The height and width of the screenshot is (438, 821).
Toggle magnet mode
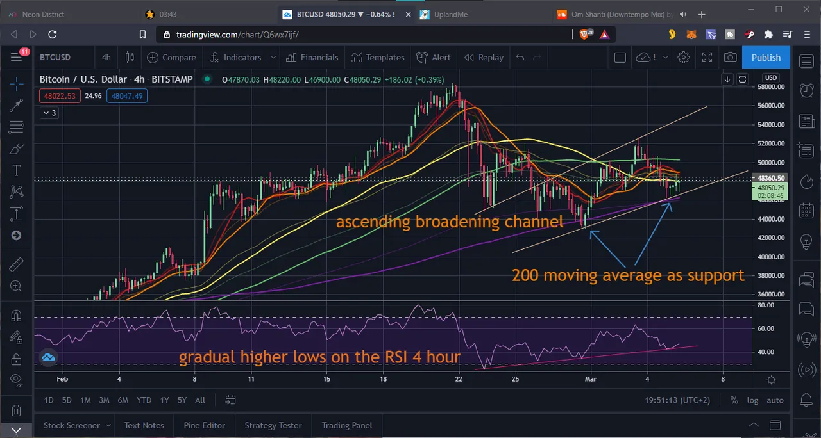(x=17, y=315)
